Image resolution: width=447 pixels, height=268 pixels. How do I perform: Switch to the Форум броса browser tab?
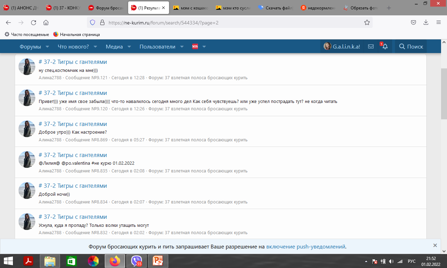(106, 8)
